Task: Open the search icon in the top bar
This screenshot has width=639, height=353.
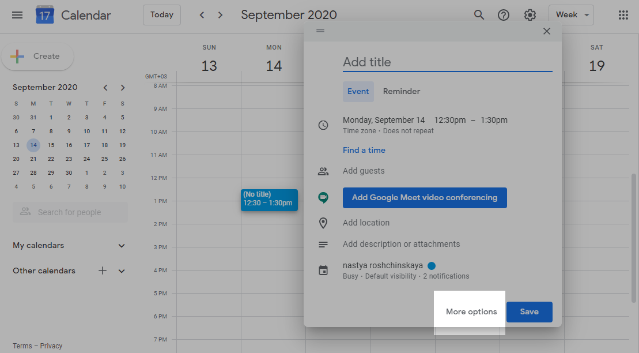Action: pyautogui.click(x=479, y=14)
